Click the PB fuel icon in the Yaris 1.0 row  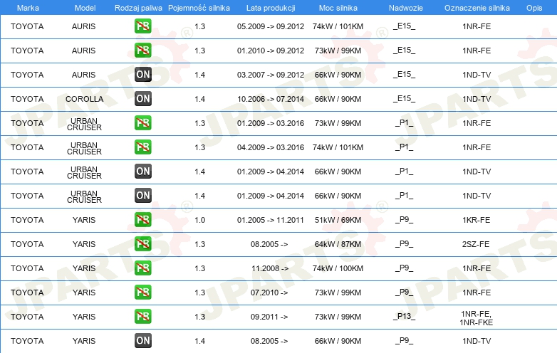[143, 220]
